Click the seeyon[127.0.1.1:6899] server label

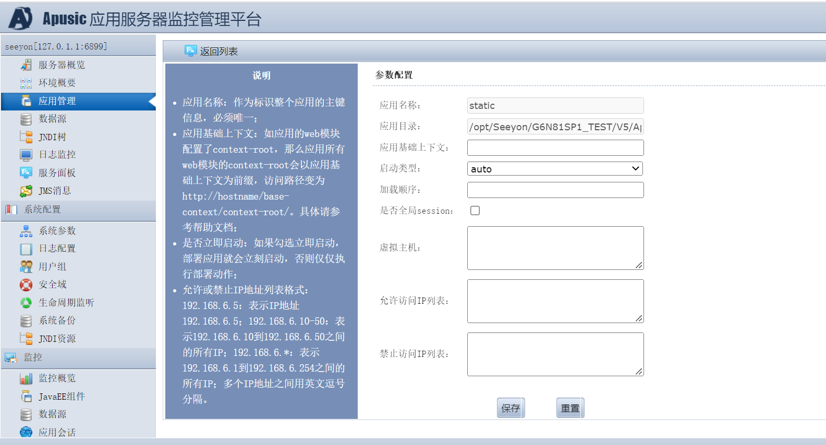tap(56, 46)
